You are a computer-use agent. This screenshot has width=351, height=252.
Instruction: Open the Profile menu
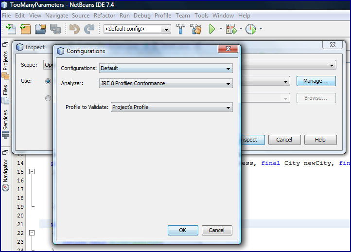[x=163, y=16]
